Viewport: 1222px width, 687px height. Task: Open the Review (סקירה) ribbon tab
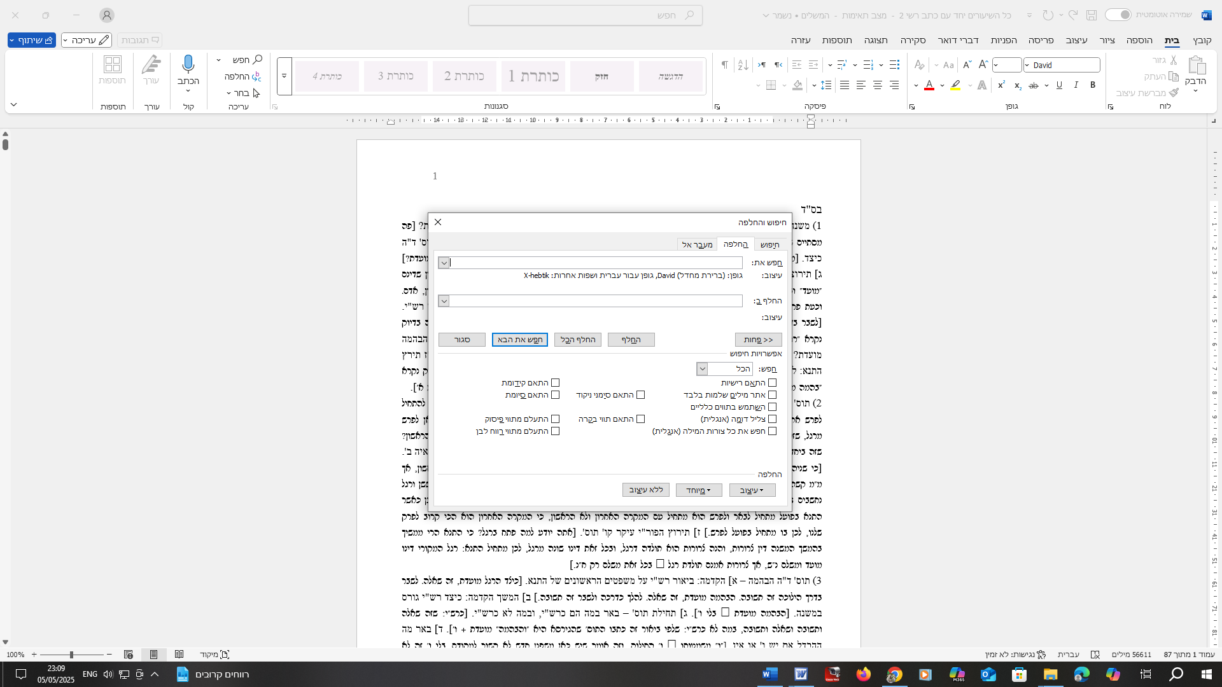tap(913, 40)
